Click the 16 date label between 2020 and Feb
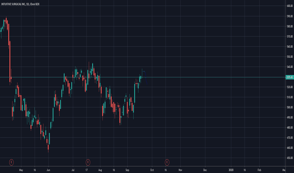This screenshot has width=294, height=173. click(245, 170)
